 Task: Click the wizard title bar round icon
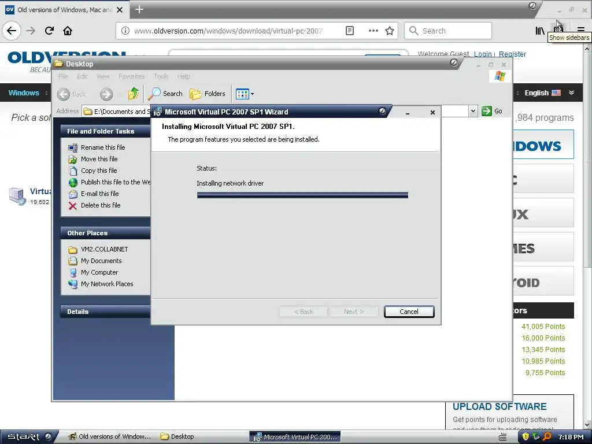coord(382,111)
